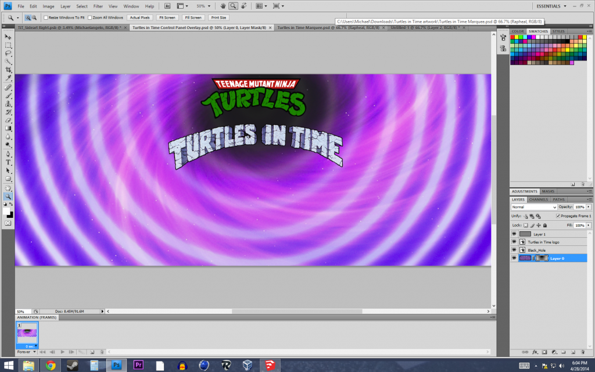Select the Gradient tool
Image resolution: width=595 pixels, height=372 pixels.
coord(8,128)
